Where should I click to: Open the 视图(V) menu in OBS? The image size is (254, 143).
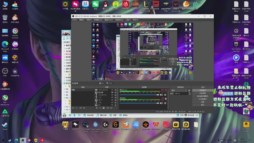point(89,20)
